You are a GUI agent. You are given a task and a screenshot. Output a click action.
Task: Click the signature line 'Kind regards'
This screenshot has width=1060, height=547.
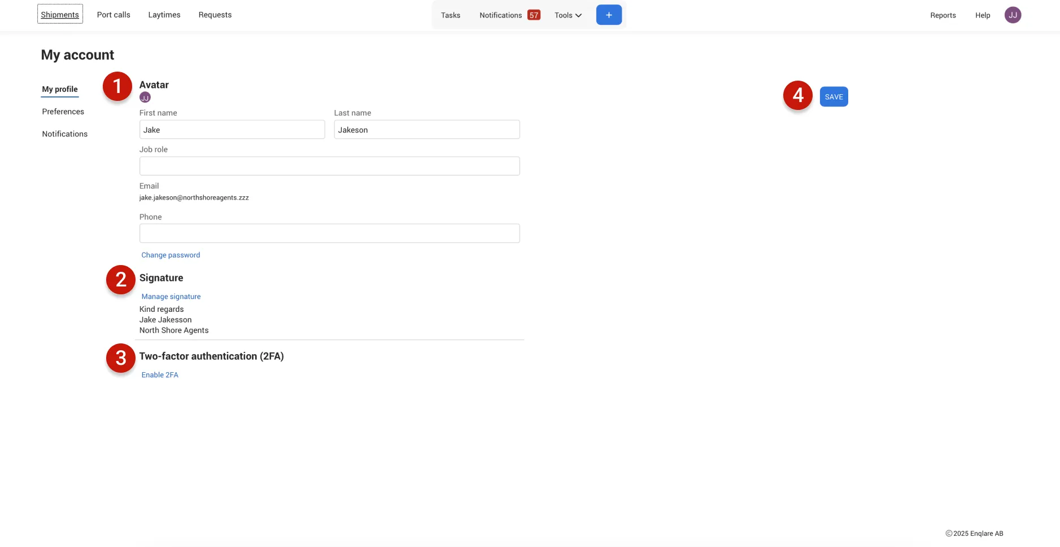[162, 309]
